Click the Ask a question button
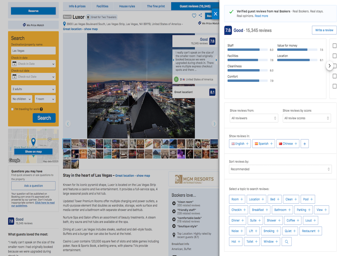Image resolution: width=341 pixels, height=256 pixels. pyautogui.click(x=33, y=186)
